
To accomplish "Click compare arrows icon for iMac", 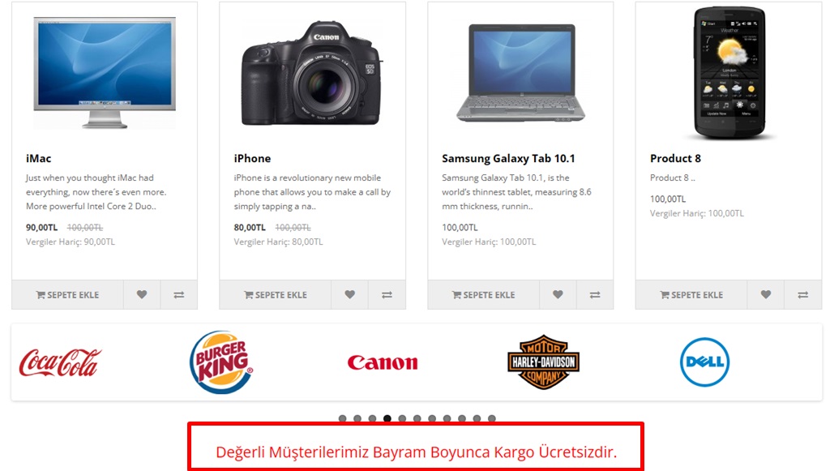I will [x=179, y=295].
